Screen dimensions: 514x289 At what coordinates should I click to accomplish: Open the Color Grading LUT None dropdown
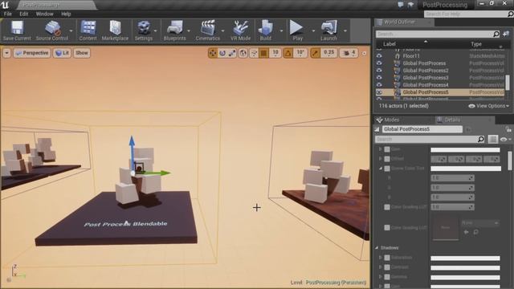coord(480,223)
